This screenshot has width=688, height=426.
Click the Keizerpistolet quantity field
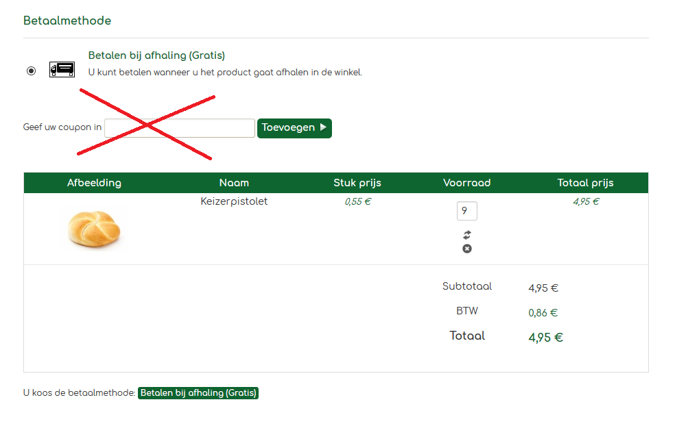(466, 211)
